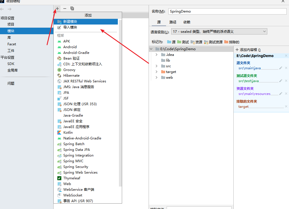Click the JAX RESTful Web Services icon
289x209 pixels.
click(59, 81)
